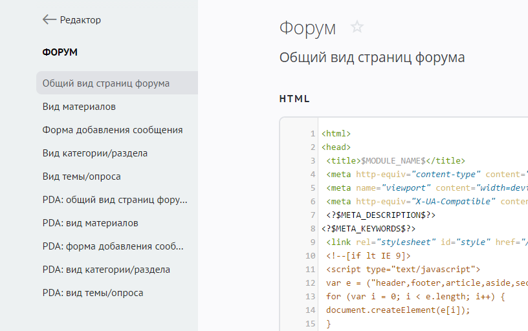Go back via the Редактор link
The height and width of the screenshot is (331, 528).
click(80, 20)
